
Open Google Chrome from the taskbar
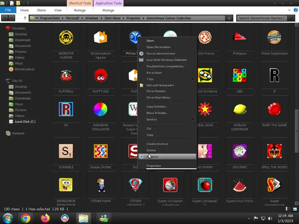26,218
